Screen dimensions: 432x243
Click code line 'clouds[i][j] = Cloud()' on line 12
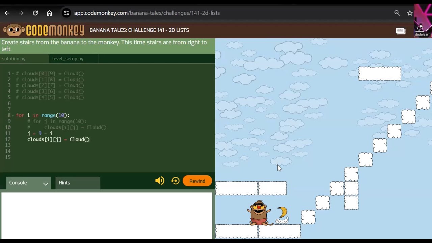58,139
